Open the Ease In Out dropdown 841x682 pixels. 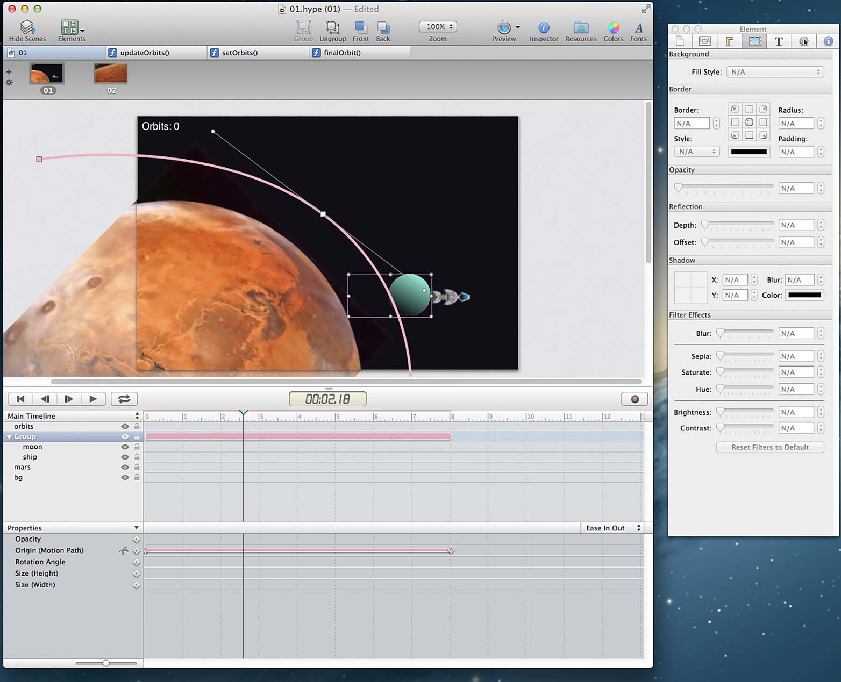[x=613, y=528]
